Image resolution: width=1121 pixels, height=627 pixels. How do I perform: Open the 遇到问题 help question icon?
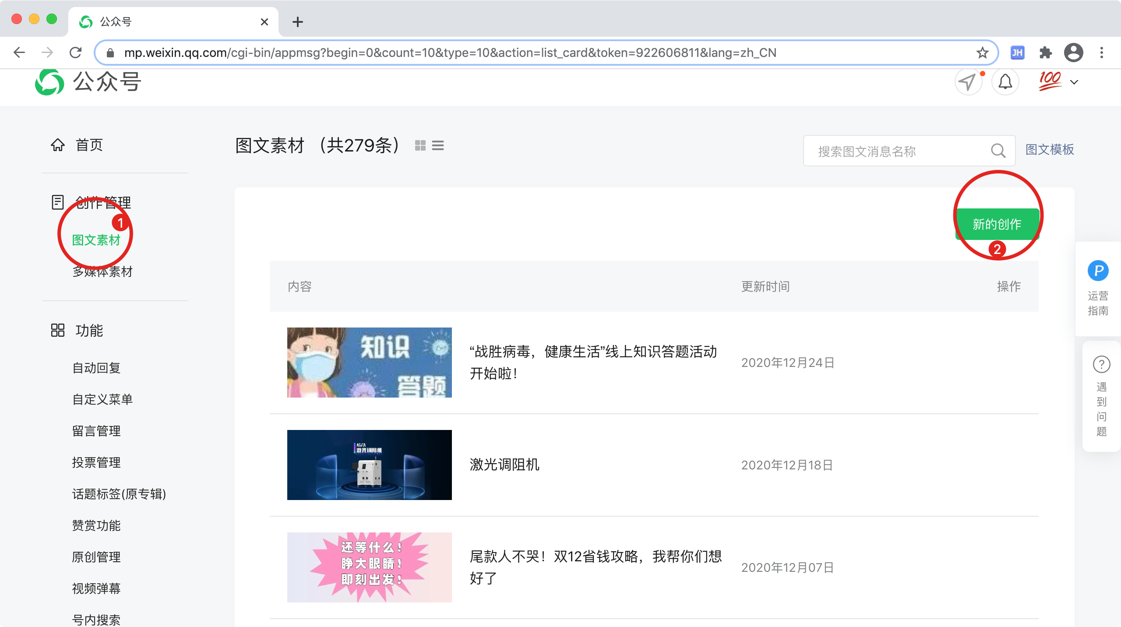pos(1101,364)
